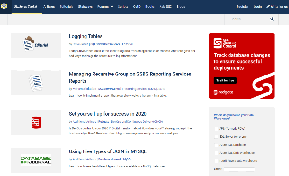Click the Database Journal logo thumbnail
The height and width of the screenshot is (176, 289).
click(x=36, y=160)
